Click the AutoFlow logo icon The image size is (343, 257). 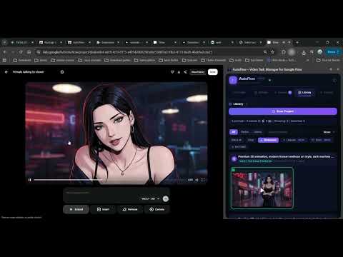pyautogui.click(x=233, y=80)
